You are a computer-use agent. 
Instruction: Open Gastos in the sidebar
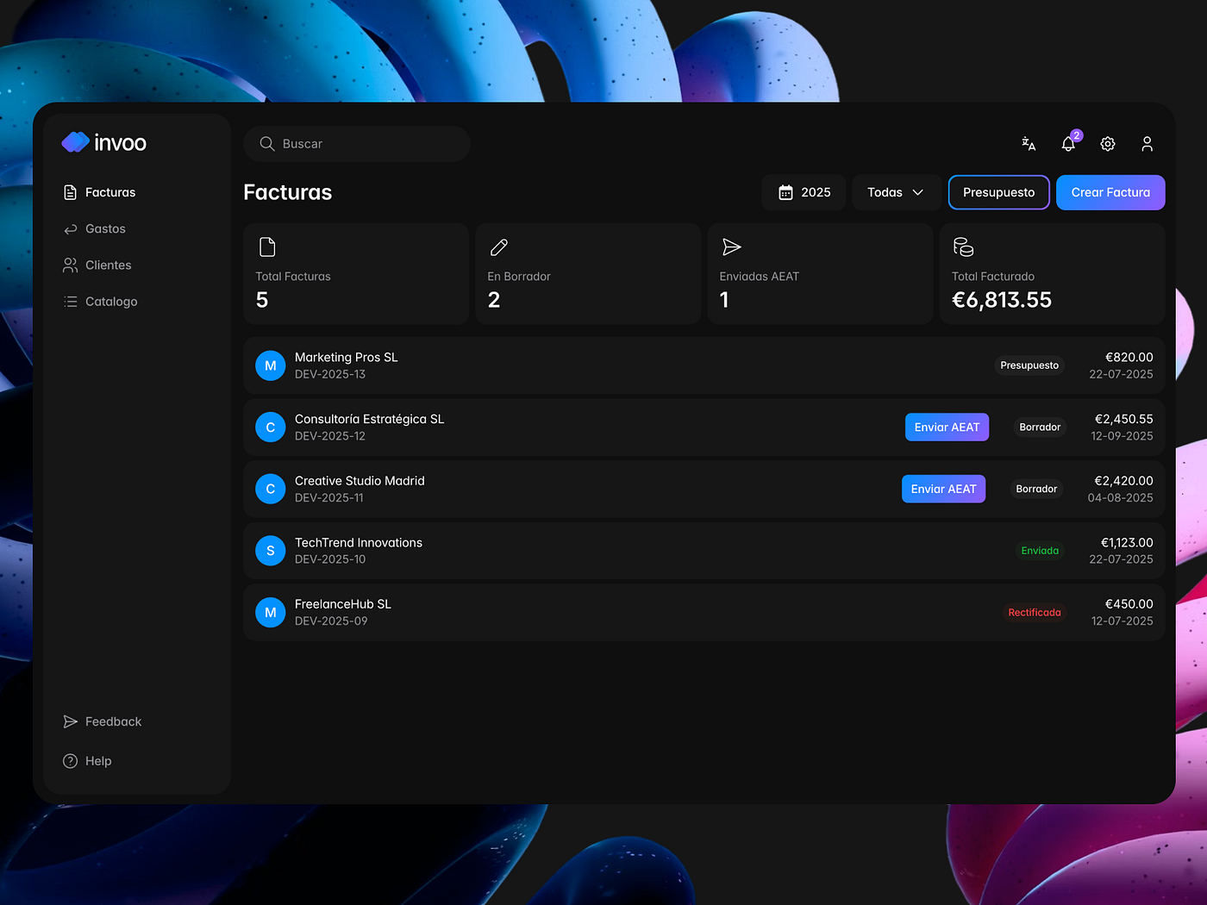(x=95, y=228)
